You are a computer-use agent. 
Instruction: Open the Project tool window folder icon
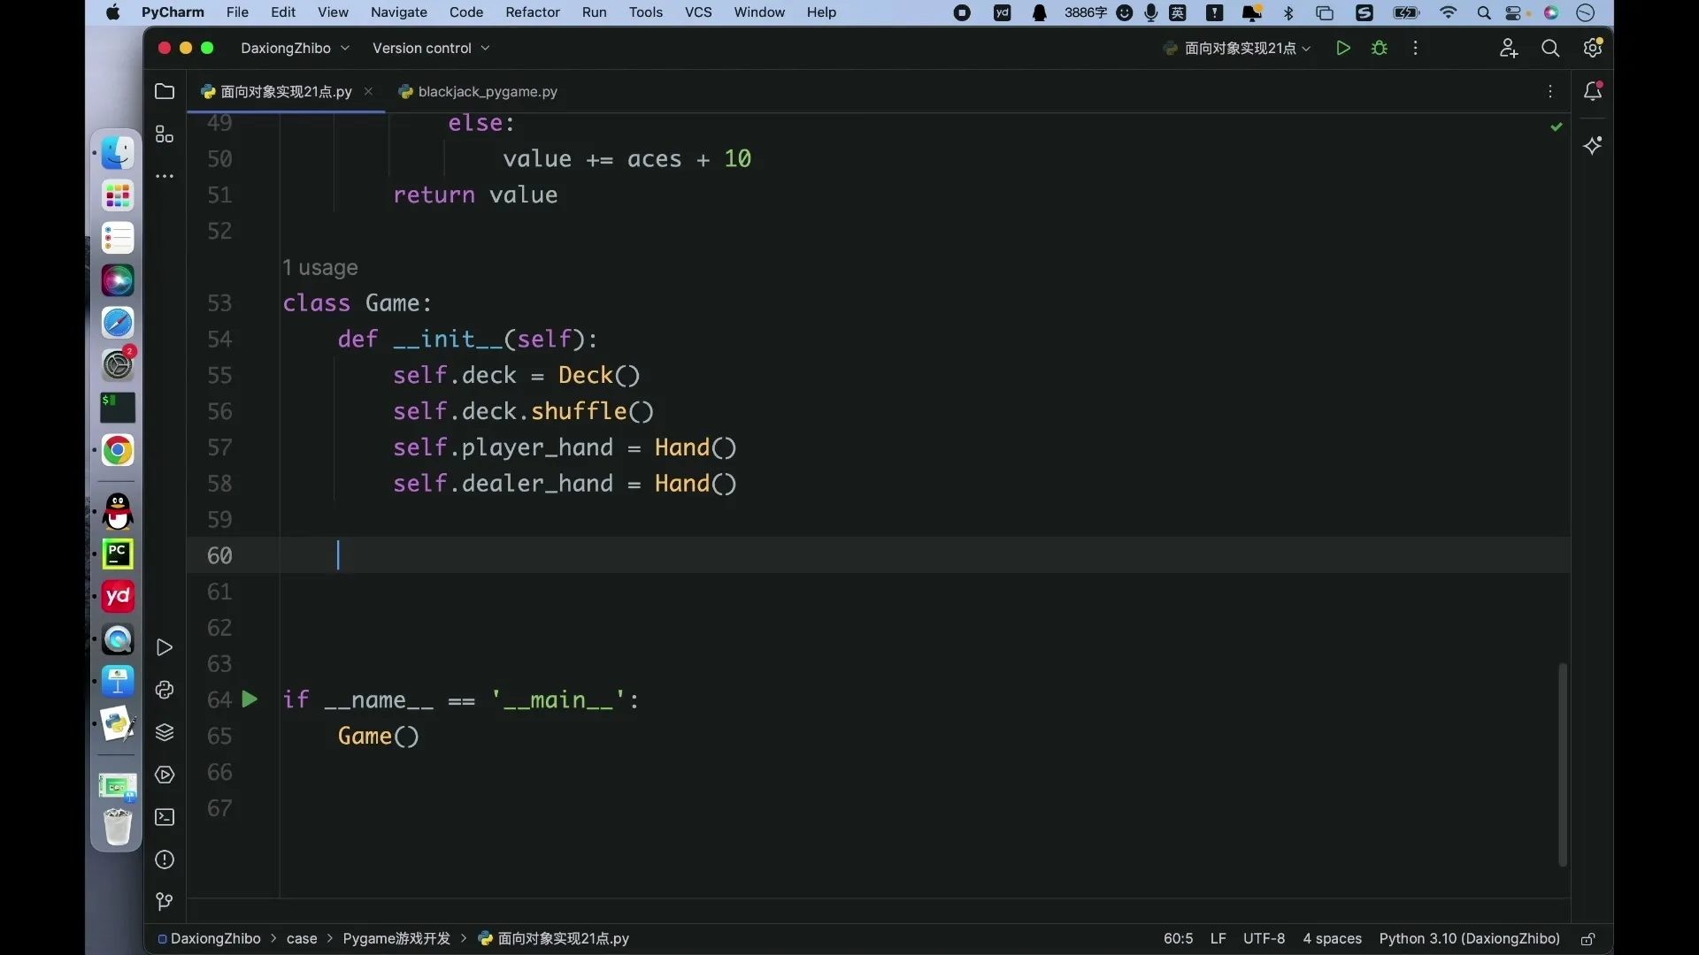[165, 91]
